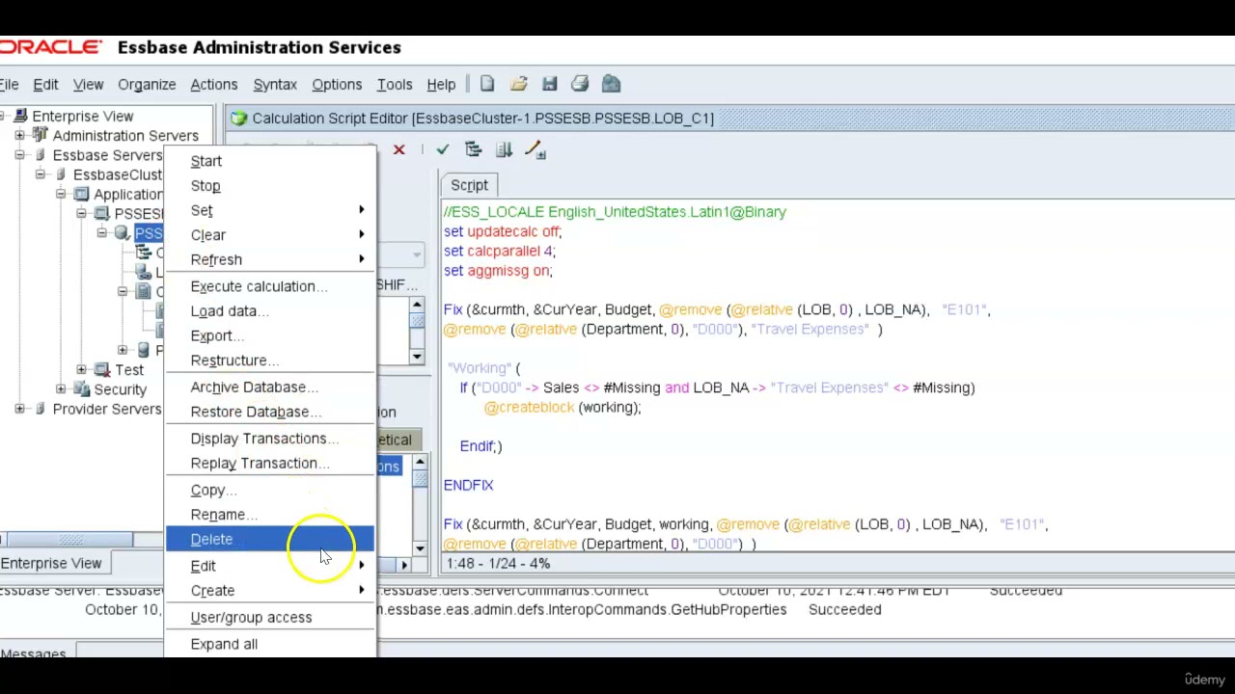
Task: Choose Stop from the context menu
Action: tap(269, 186)
